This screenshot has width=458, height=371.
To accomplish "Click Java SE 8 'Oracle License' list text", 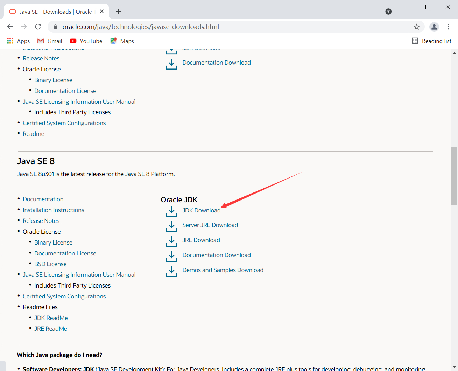I will click(42, 232).
